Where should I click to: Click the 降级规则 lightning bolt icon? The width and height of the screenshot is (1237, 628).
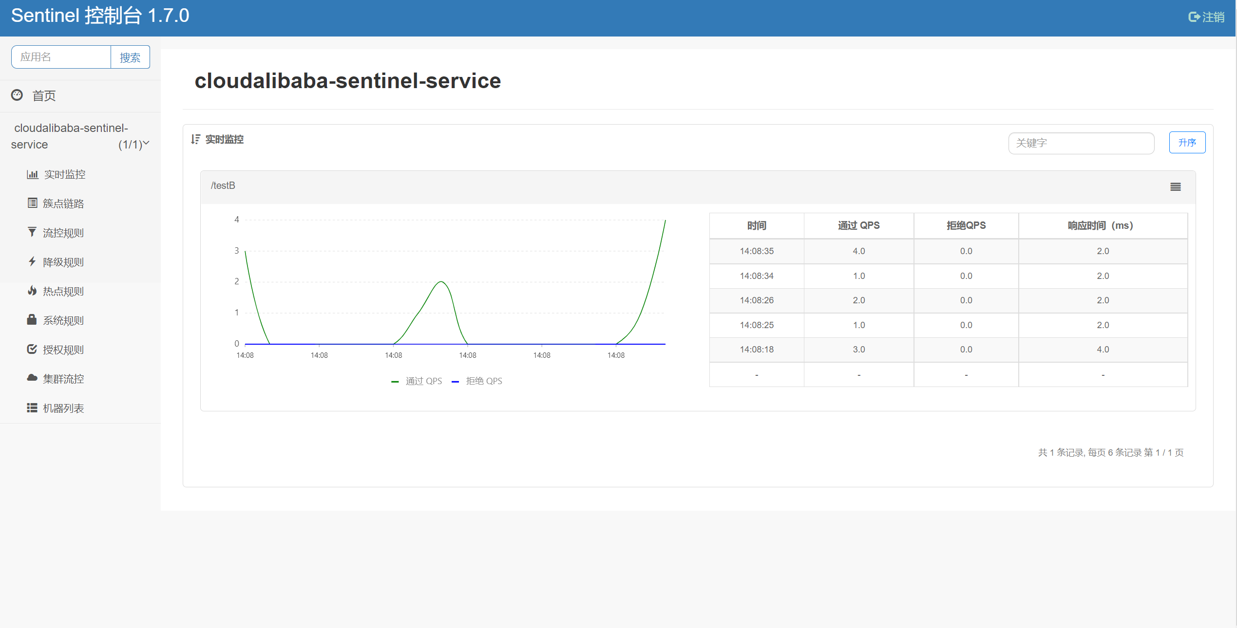[32, 261]
